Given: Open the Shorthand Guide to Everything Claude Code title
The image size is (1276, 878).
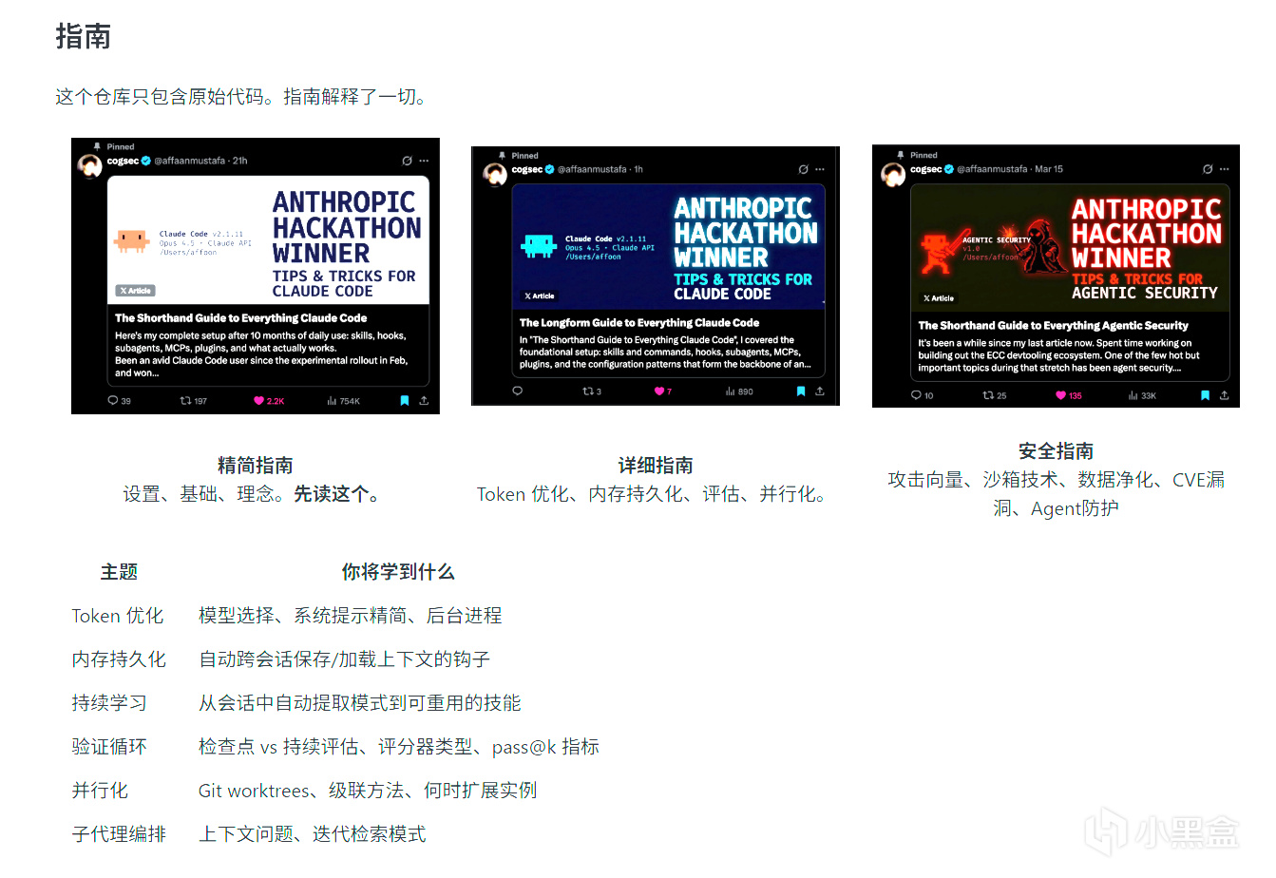Looking at the screenshot, I should pos(241,318).
